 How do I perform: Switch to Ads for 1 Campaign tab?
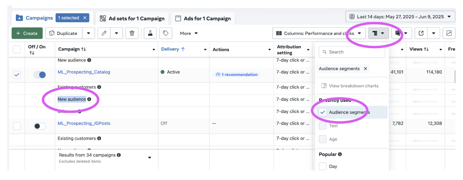(203, 19)
